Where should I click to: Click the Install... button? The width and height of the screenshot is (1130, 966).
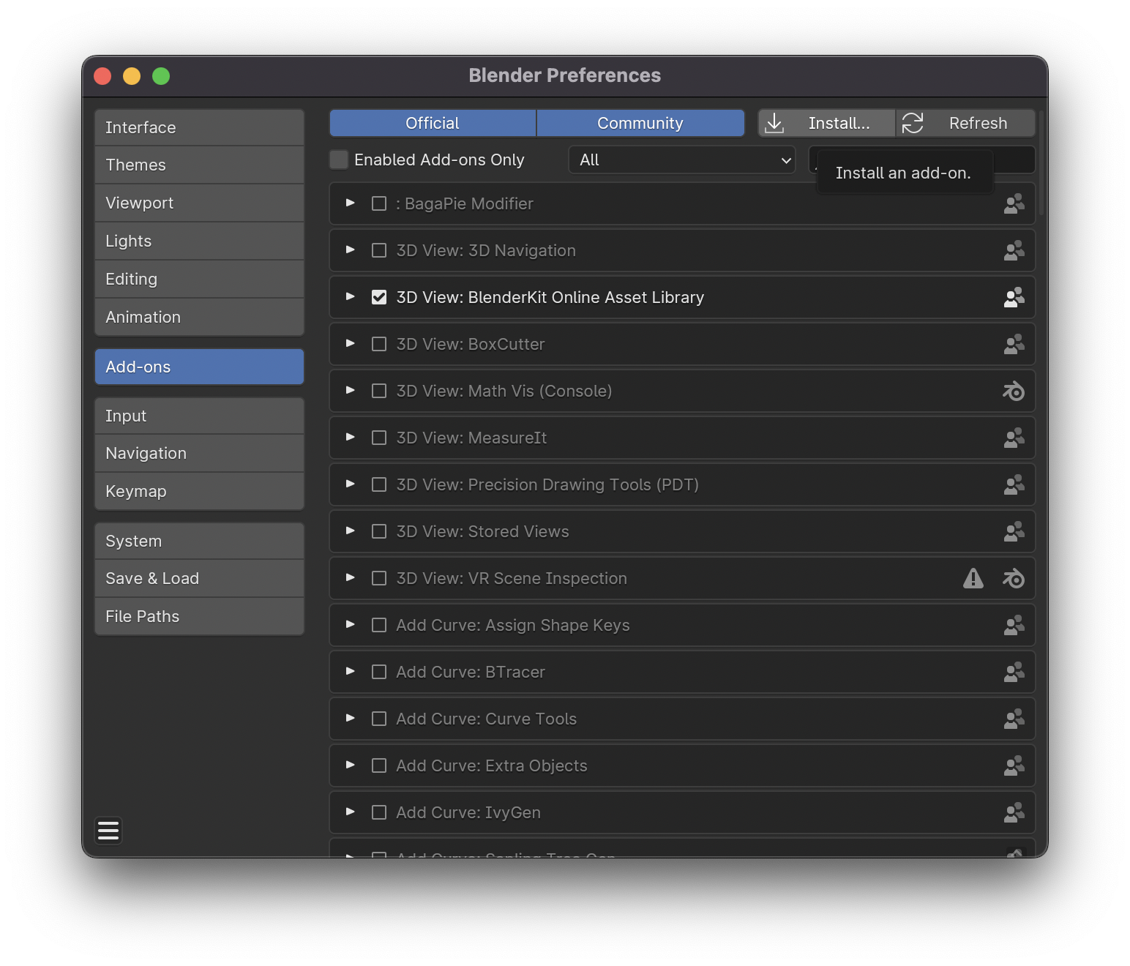tap(826, 123)
